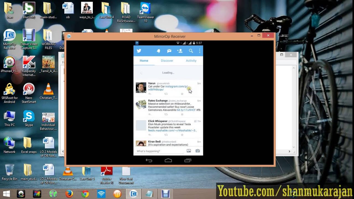Screen dimensions: 354x199
Task: Launch Skype desktop shortcut
Action: (x=29, y=118)
